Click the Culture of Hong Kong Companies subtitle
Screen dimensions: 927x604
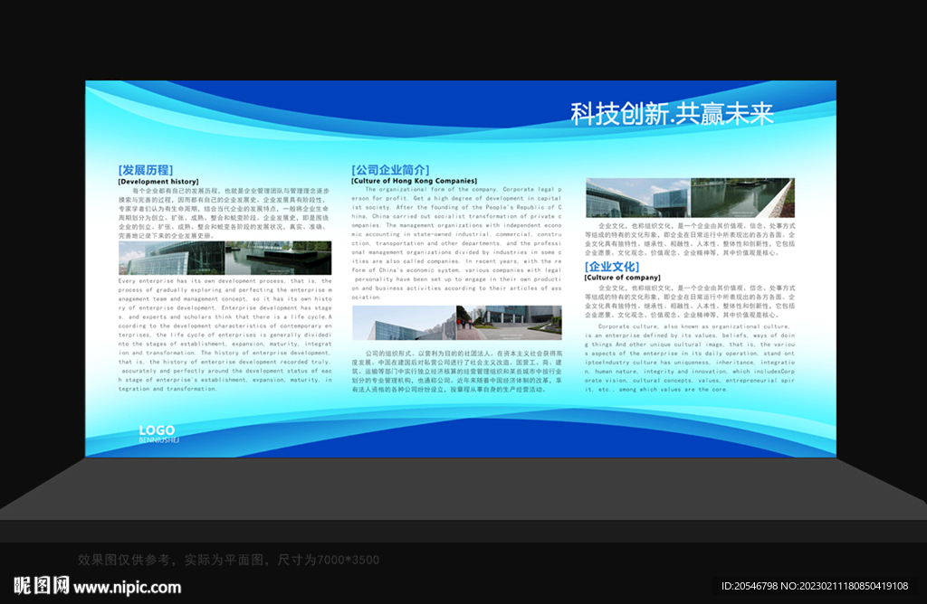(x=414, y=181)
